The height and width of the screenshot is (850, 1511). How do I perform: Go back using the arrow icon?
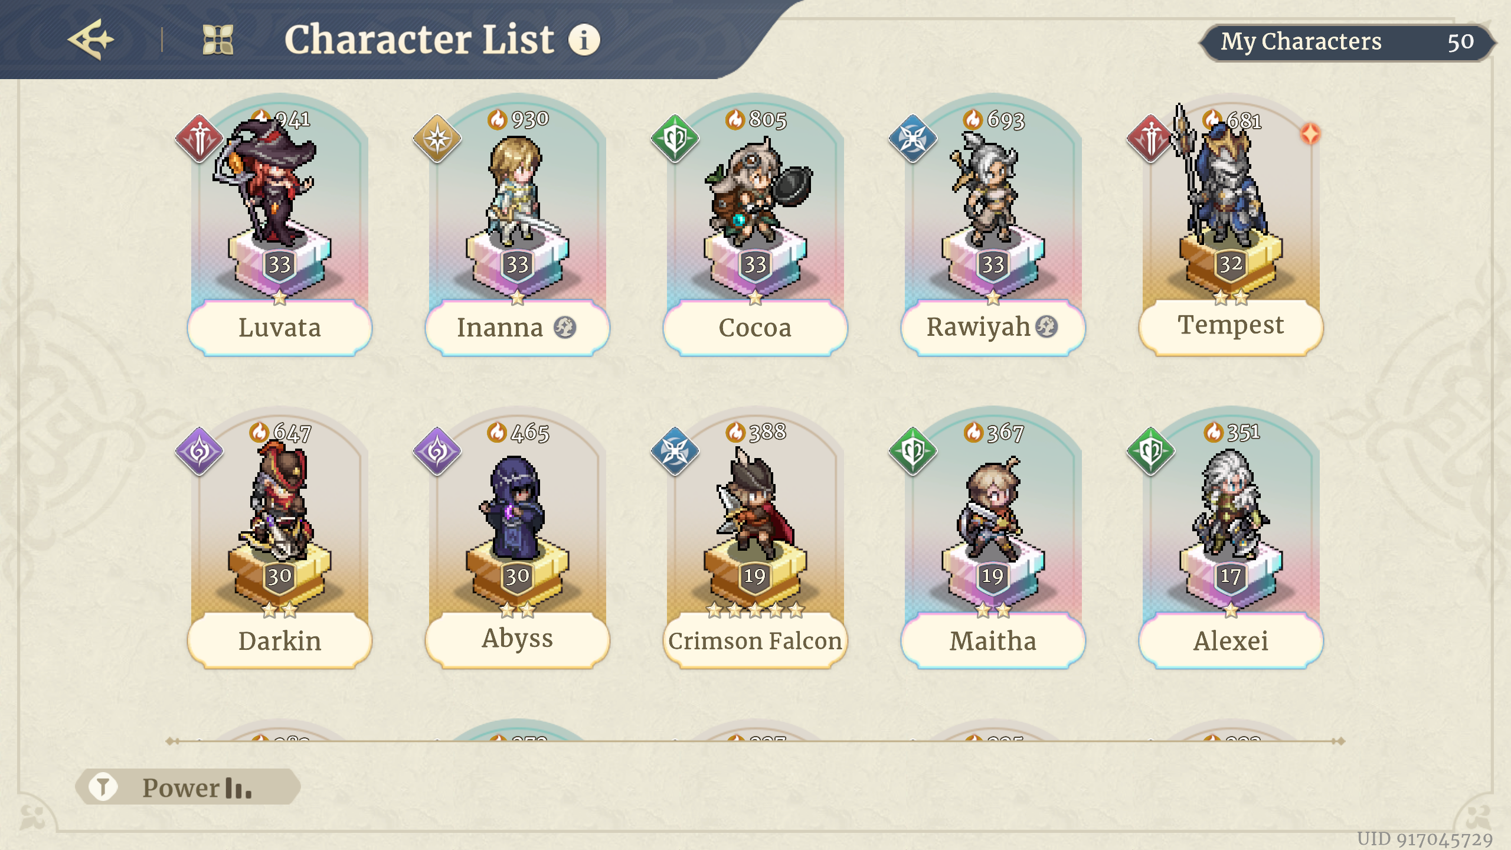tap(91, 40)
